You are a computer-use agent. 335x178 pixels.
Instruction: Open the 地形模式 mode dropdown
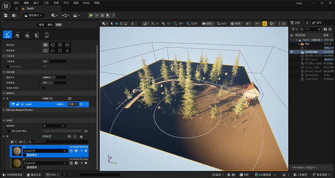coord(33,15)
